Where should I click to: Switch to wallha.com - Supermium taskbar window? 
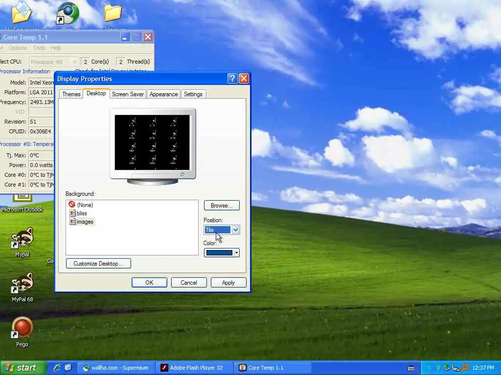116,368
